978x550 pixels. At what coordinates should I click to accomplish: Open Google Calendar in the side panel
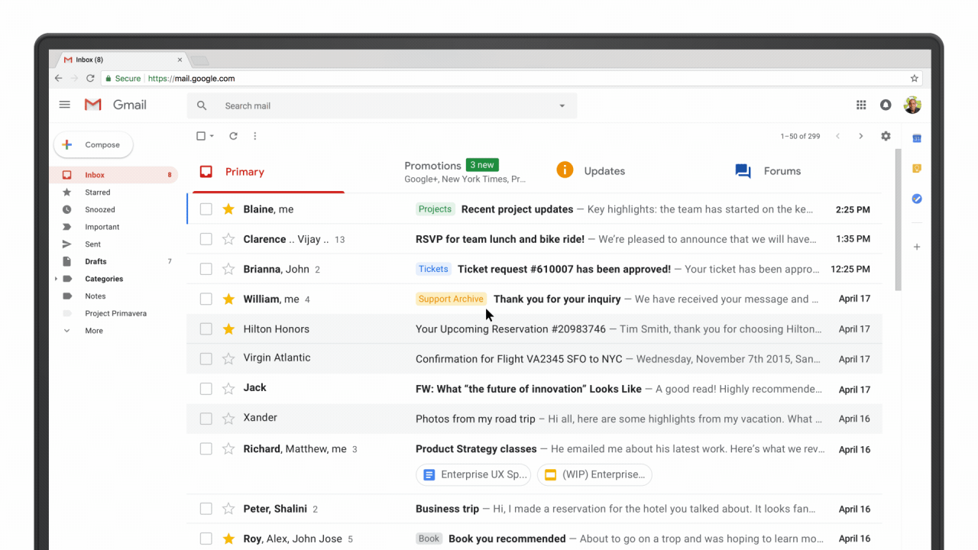click(x=916, y=137)
